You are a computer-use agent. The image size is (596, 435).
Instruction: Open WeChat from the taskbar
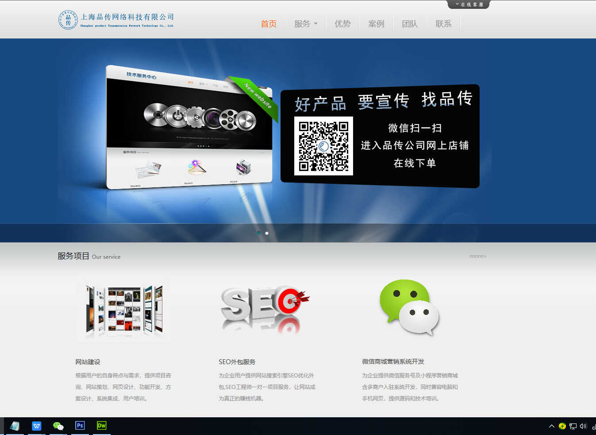pyautogui.click(x=58, y=425)
